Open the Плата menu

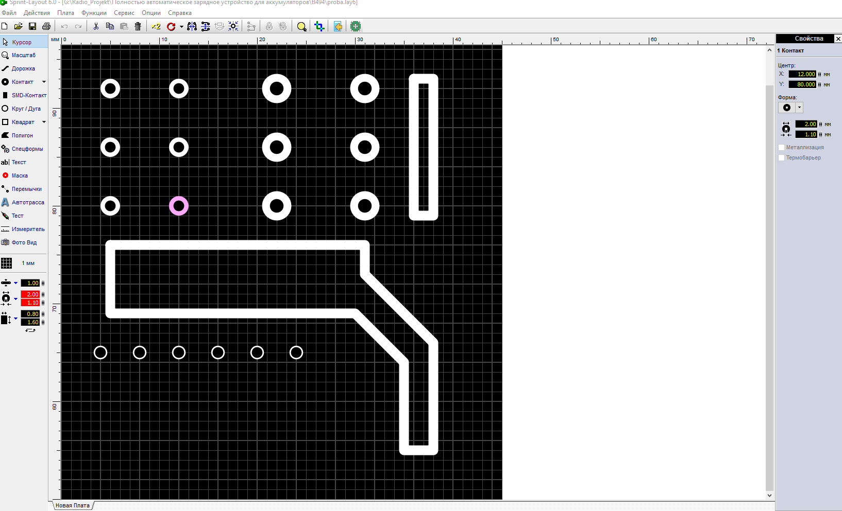(x=65, y=13)
